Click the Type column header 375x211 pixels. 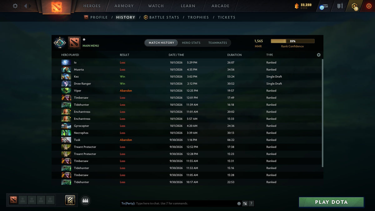tap(269, 55)
